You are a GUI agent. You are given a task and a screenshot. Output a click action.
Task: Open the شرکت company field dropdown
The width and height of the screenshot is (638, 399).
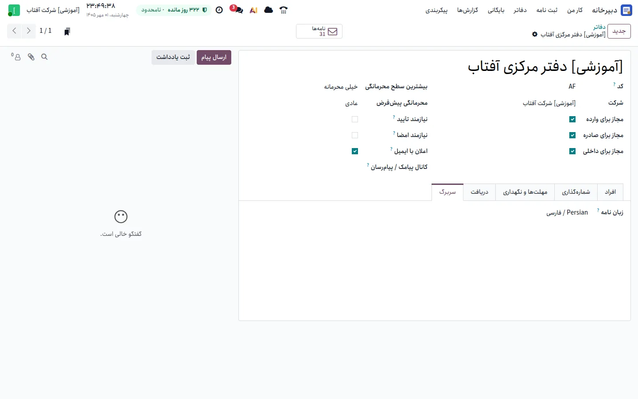[510, 103]
